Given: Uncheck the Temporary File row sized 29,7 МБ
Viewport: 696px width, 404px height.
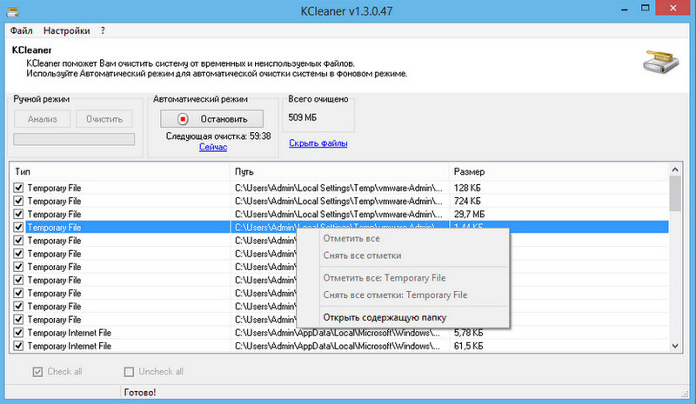Looking at the screenshot, I should pyautogui.click(x=18, y=214).
